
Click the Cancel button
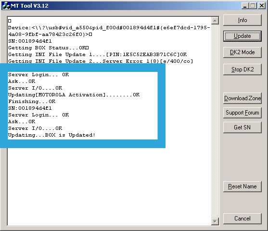(242, 219)
